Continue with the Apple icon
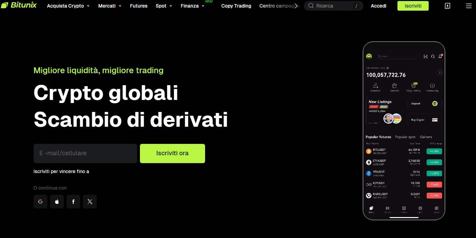This screenshot has width=476, height=238. pyautogui.click(x=57, y=202)
